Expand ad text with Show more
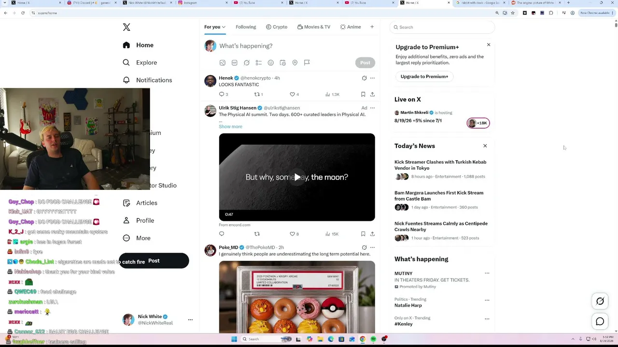 tap(230, 127)
